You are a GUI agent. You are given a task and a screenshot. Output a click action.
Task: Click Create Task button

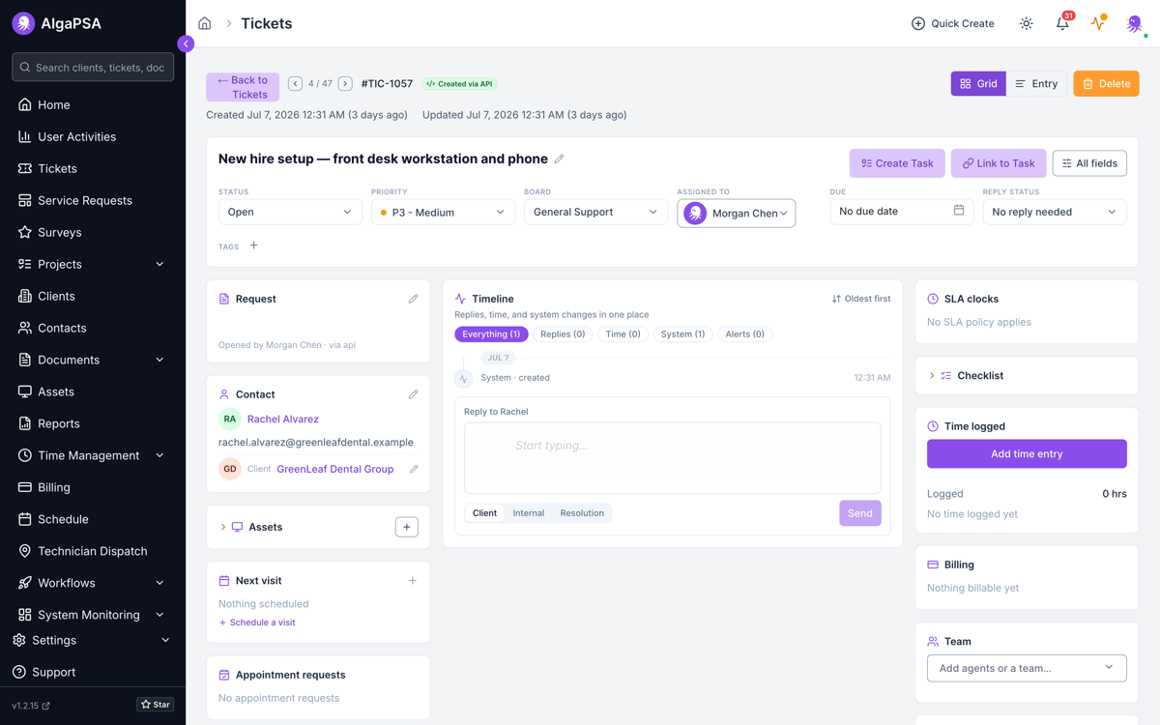point(897,163)
